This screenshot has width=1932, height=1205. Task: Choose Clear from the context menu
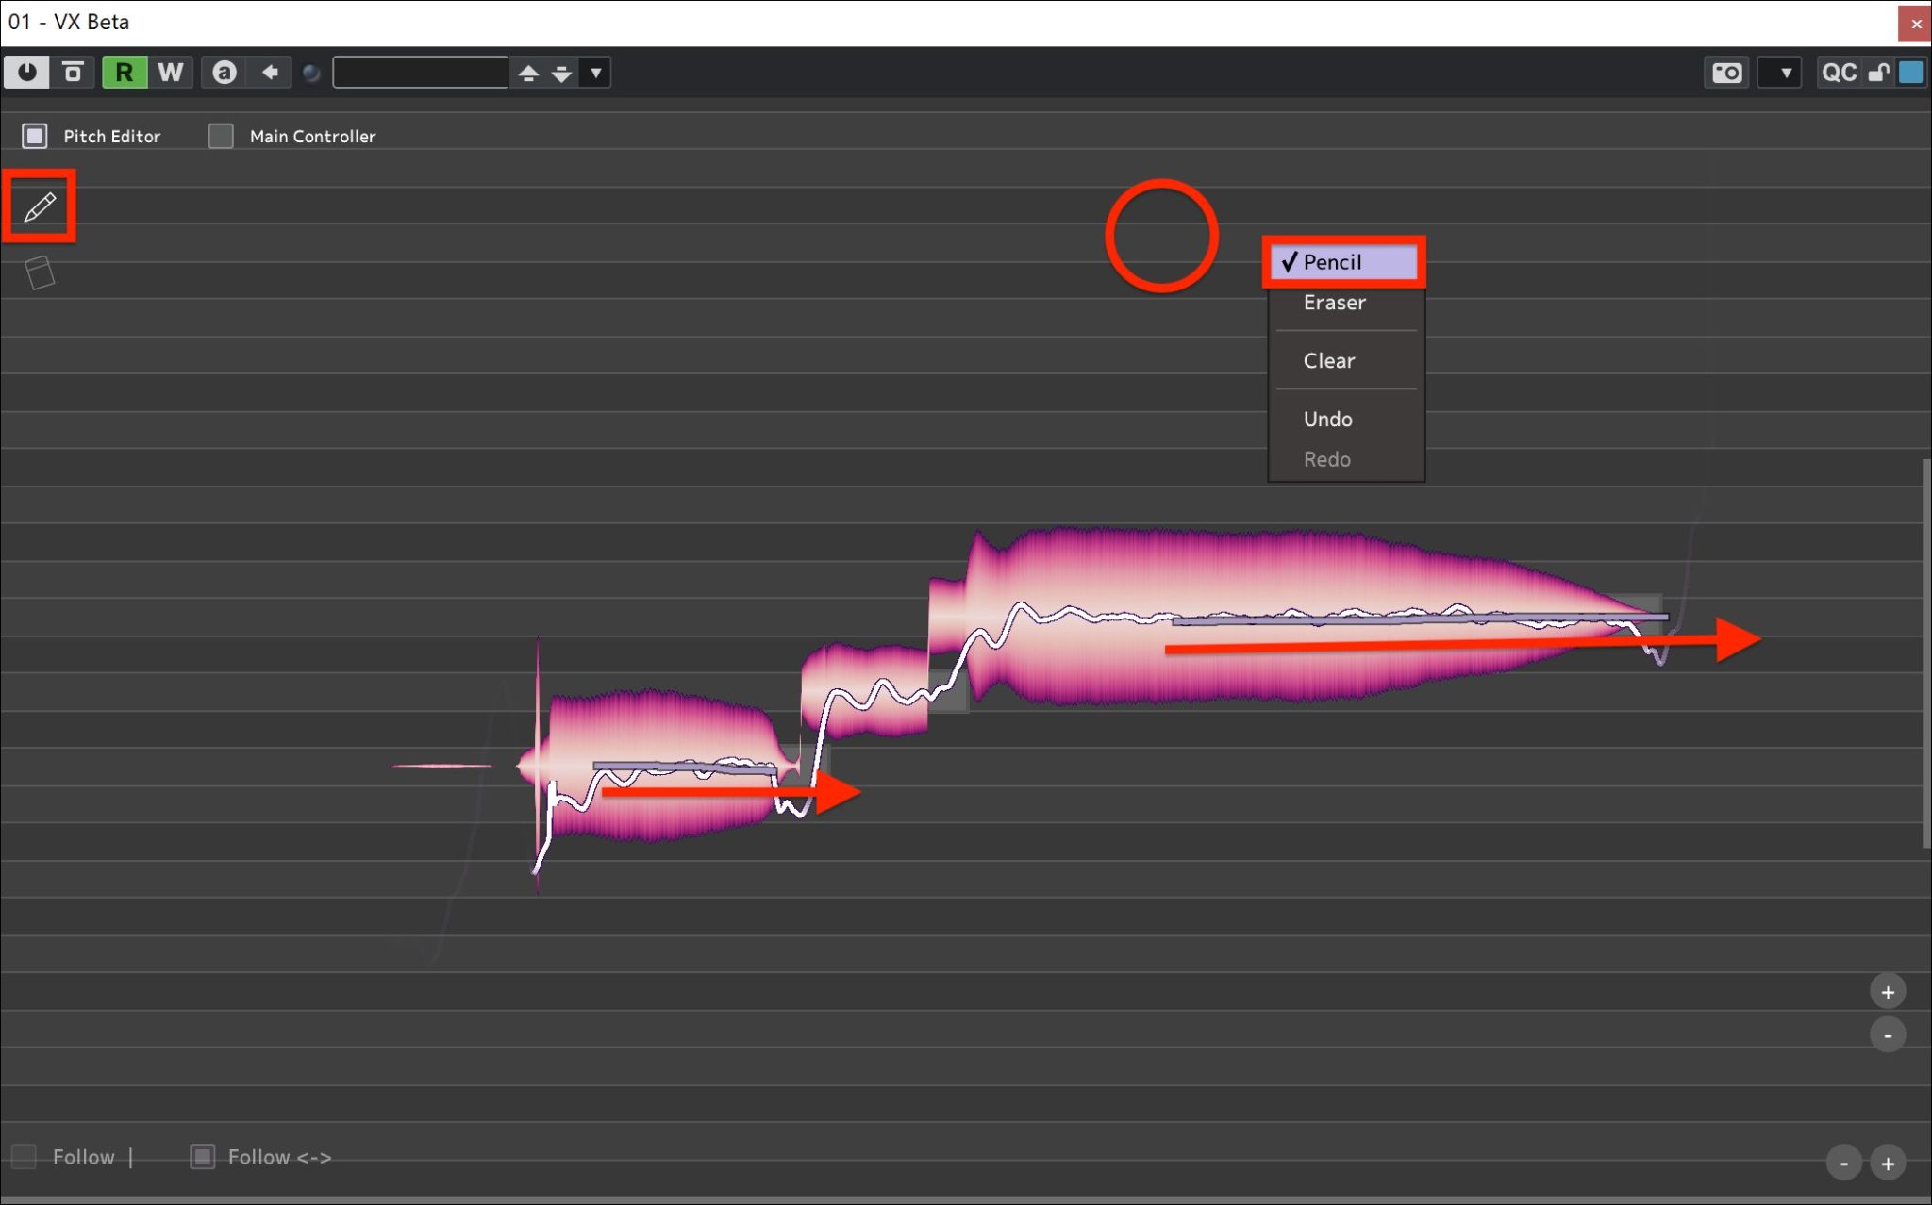pyautogui.click(x=1328, y=361)
